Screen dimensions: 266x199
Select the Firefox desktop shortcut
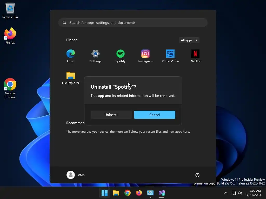point(10,36)
